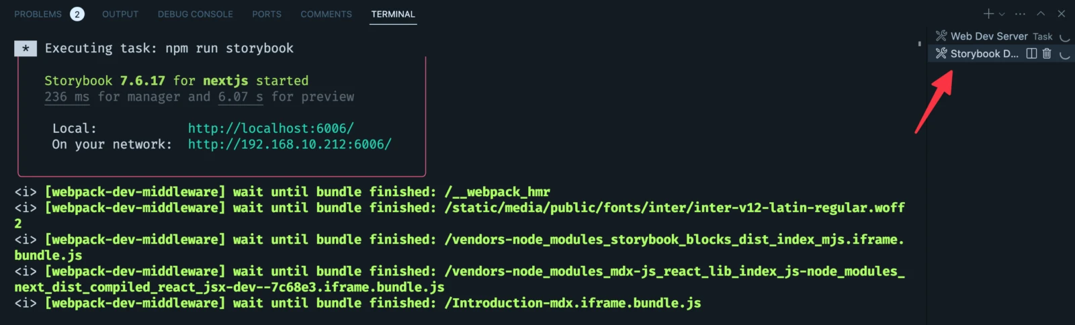Screen dimensions: 1075x325
Task: Open the localhost:6006 link
Action: click(271, 128)
